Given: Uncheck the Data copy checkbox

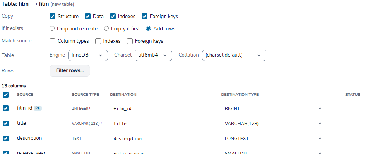Looking at the screenshot, I should pyautogui.click(x=87, y=17).
